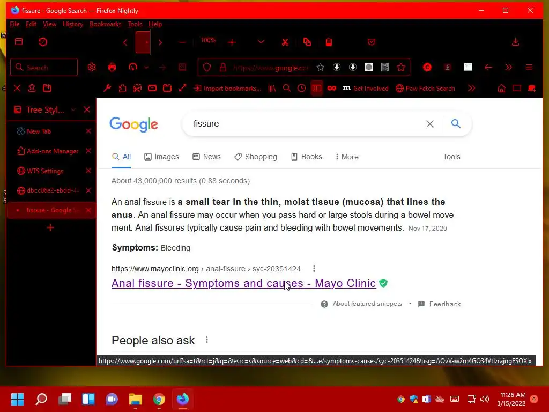Open the dropdown arrow beside the reload icon
The width and height of the screenshot is (549, 412).
point(146,67)
